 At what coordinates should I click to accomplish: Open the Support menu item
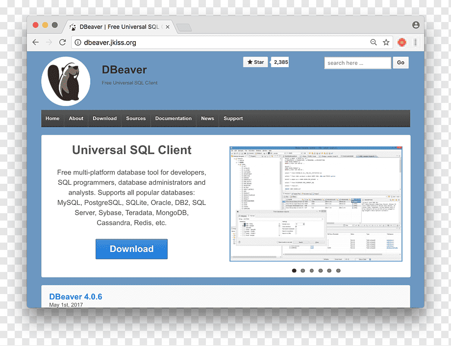click(x=233, y=119)
